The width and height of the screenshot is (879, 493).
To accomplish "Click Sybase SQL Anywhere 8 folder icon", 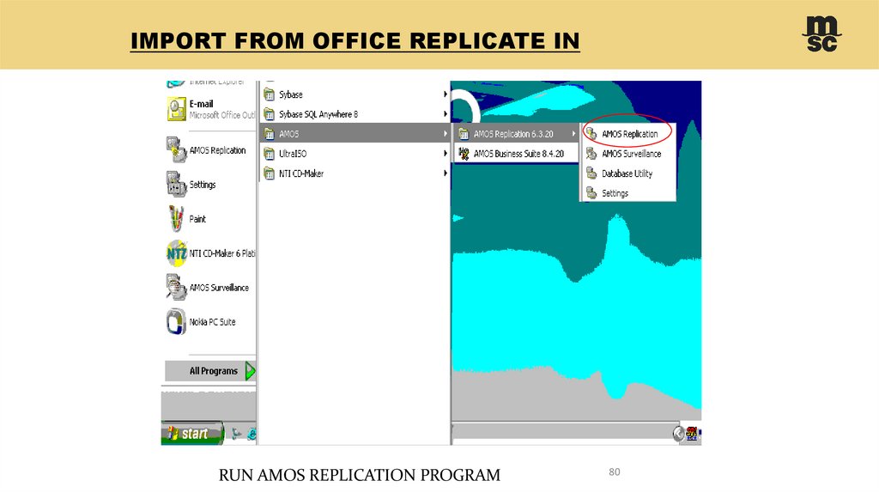I will point(269,114).
